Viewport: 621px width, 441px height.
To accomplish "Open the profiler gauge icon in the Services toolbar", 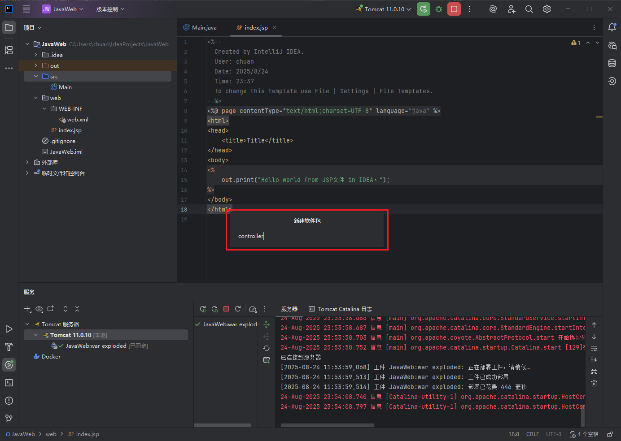I will (x=253, y=309).
